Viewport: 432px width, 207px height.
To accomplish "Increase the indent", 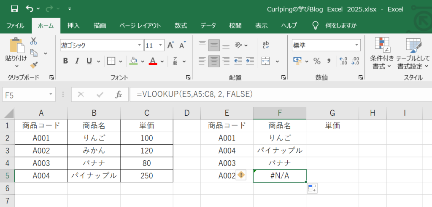I will (250, 61).
